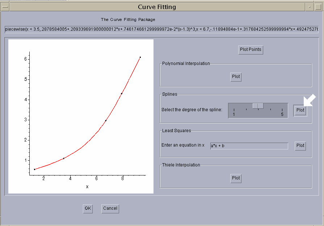
Task: Cancel the Curve Fitting dialog
Action: 110,208
